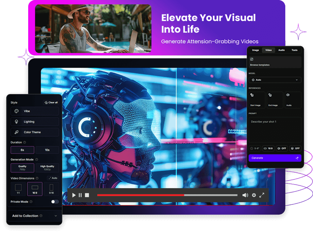The image size is (313, 233).
Task: Select the 10s duration option
Action: click(47, 150)
